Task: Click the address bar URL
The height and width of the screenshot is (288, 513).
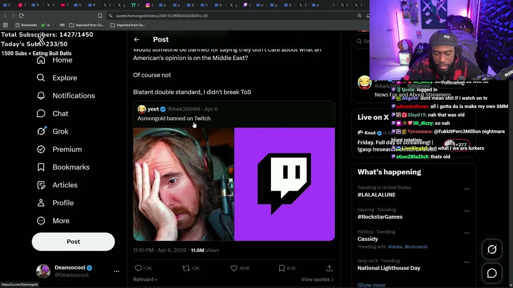Action: pyautogui.click(x=162, y=16)
